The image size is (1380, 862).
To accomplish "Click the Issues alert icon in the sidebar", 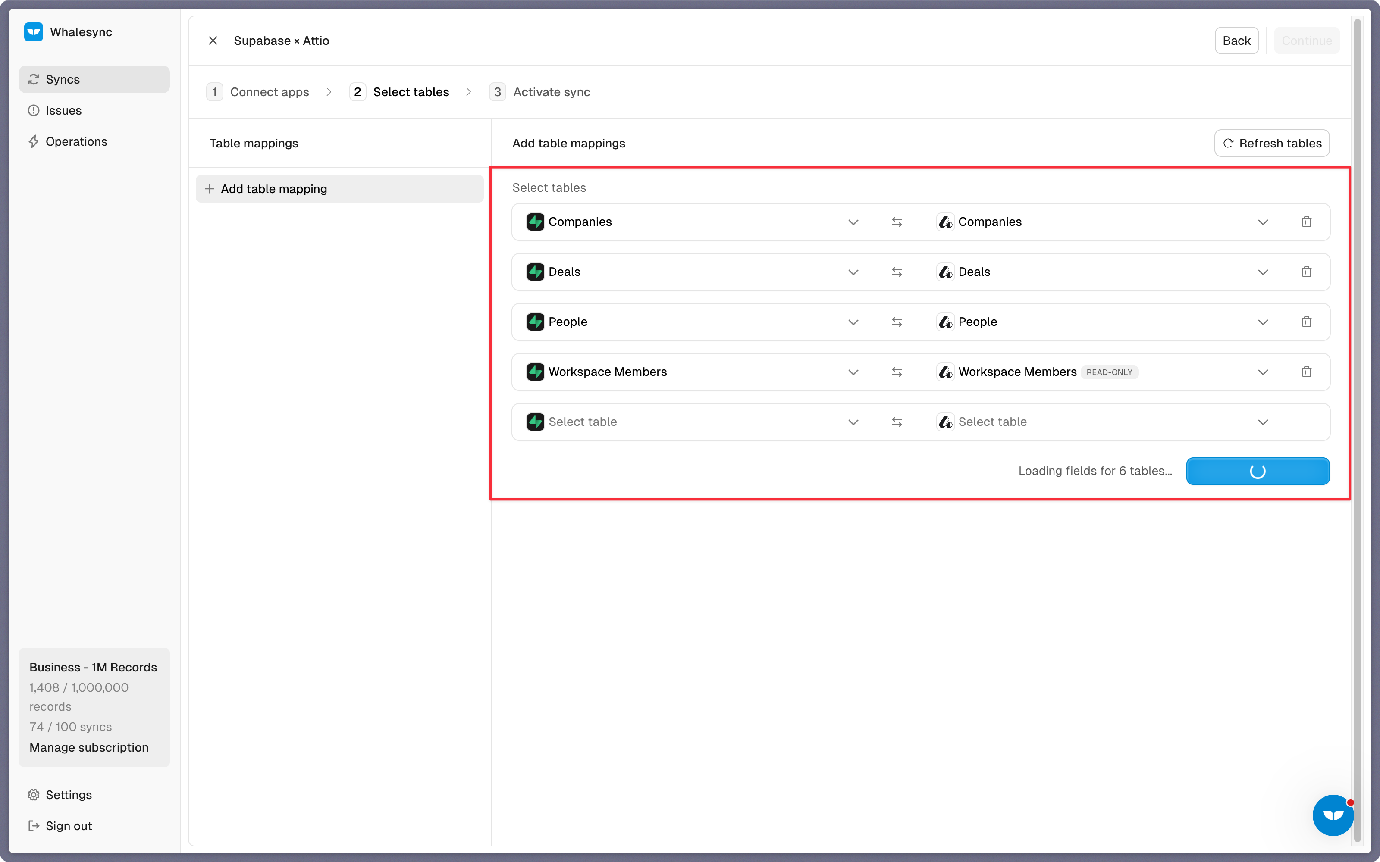I will click(34, 111).
